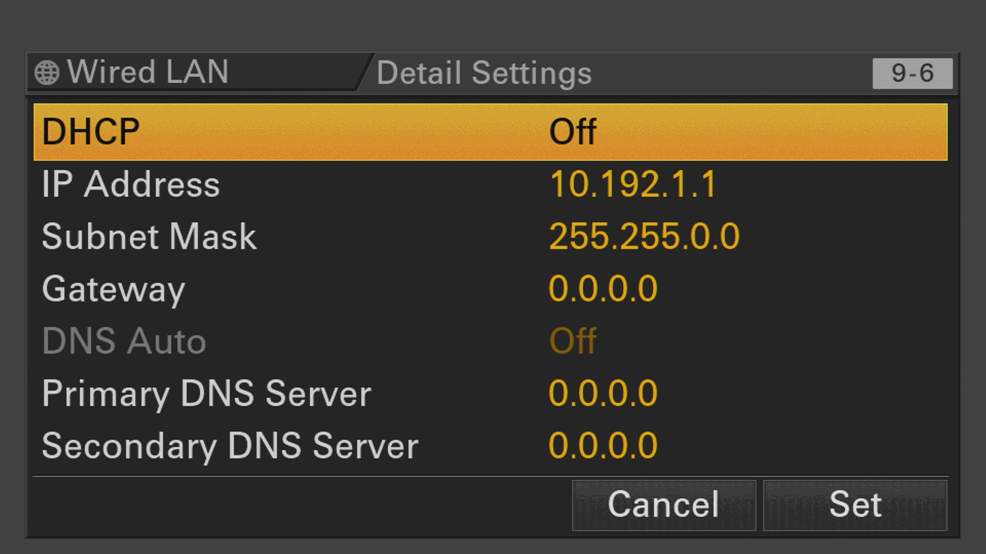Select the DNS Auto row label
This screenshot has height=554, width=986.
click(x=124, y=341)
